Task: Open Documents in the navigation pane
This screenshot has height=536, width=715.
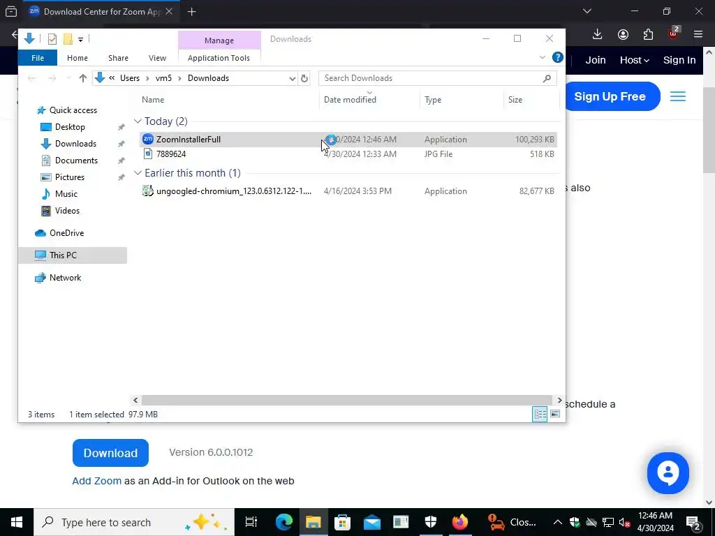Action: (76, 161)
